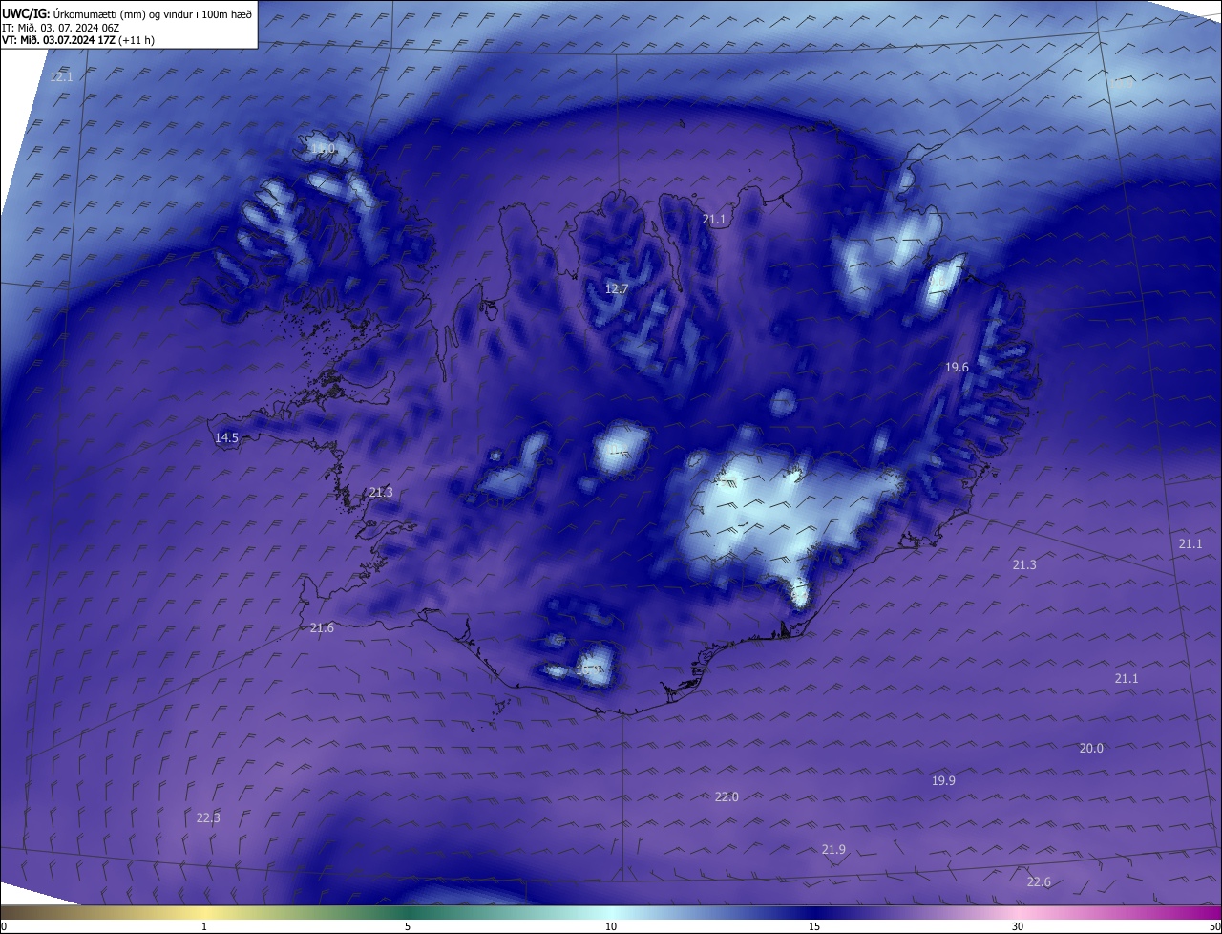Click the 21.6 value label

coord(322,627)
